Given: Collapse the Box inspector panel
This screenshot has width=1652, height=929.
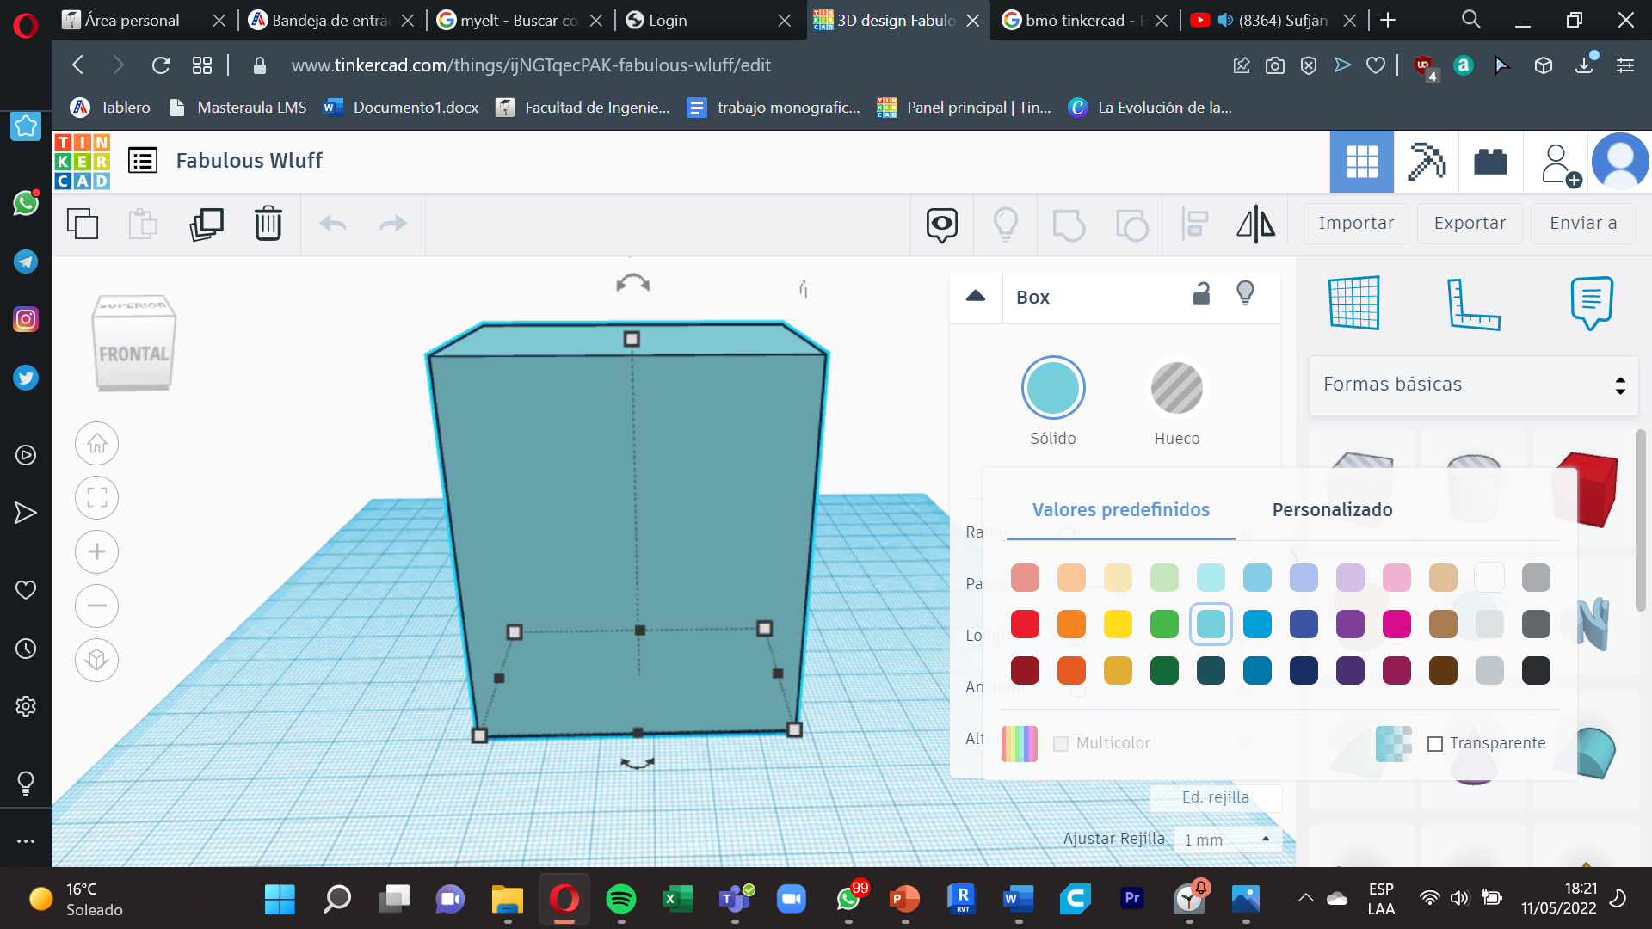Looking at the screenshot, I should pyautogui.click(x=976, y=296).
